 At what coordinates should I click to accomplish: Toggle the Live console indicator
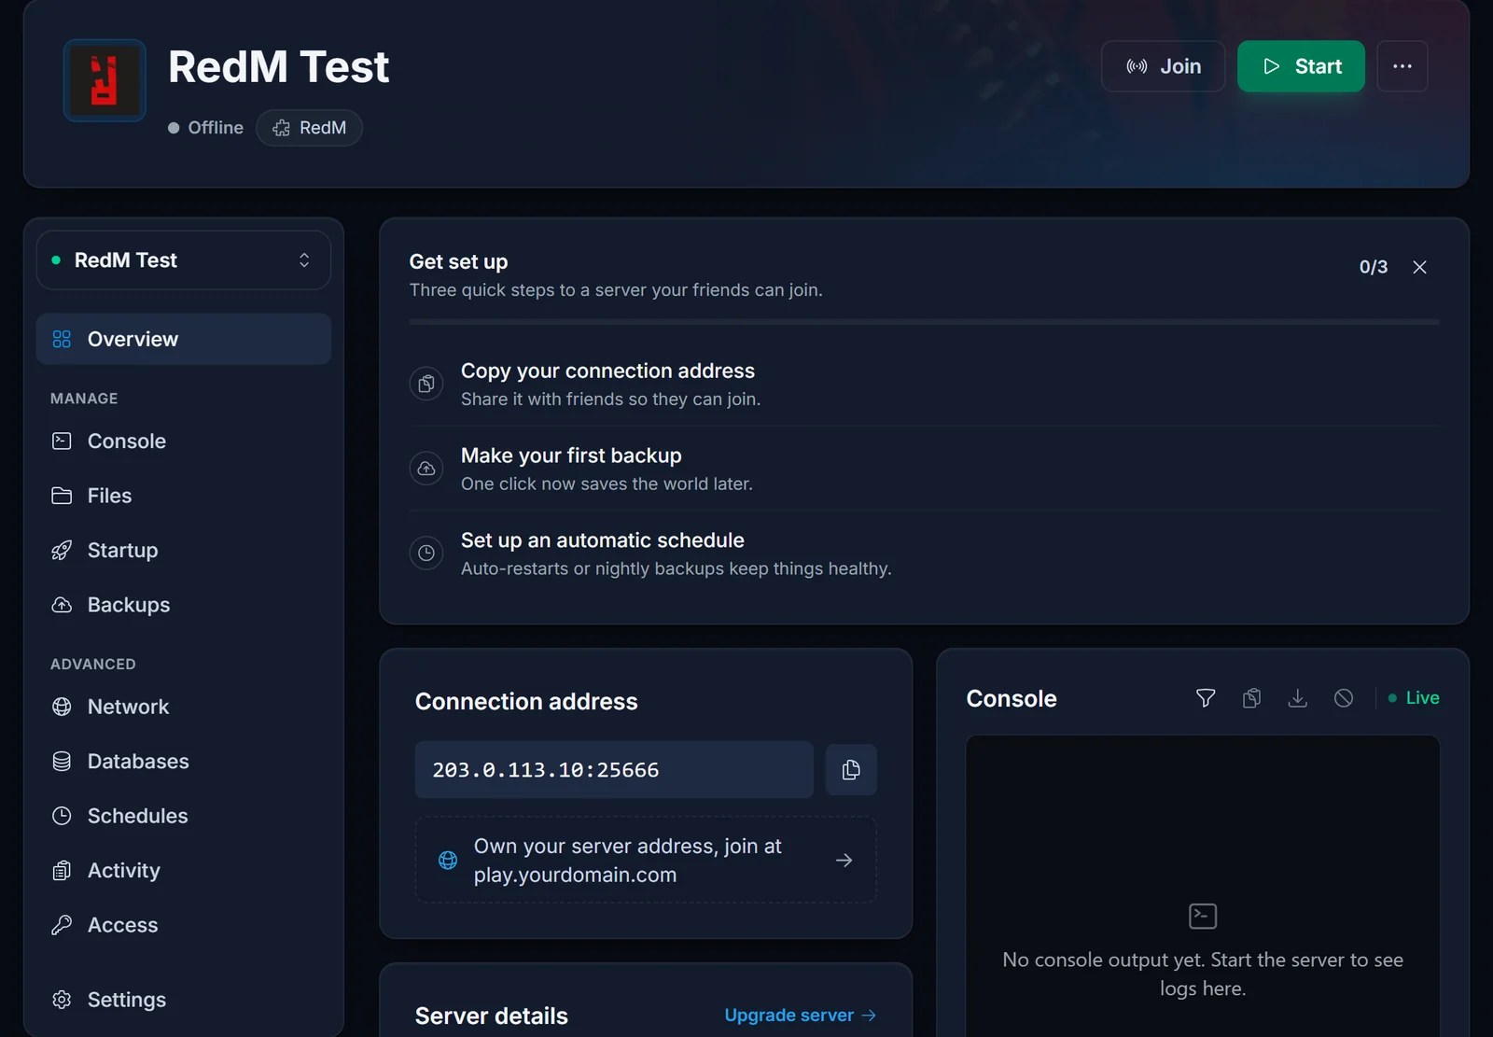coord(1414,698)
